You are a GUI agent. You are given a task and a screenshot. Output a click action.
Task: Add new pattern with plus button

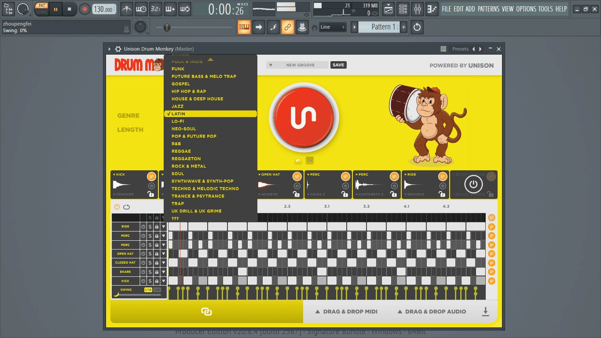pyautogui.click(x=403, y=27)
